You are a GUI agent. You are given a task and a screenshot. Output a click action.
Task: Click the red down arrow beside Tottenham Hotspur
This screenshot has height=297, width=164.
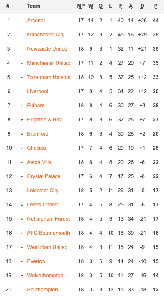[22, 77]
